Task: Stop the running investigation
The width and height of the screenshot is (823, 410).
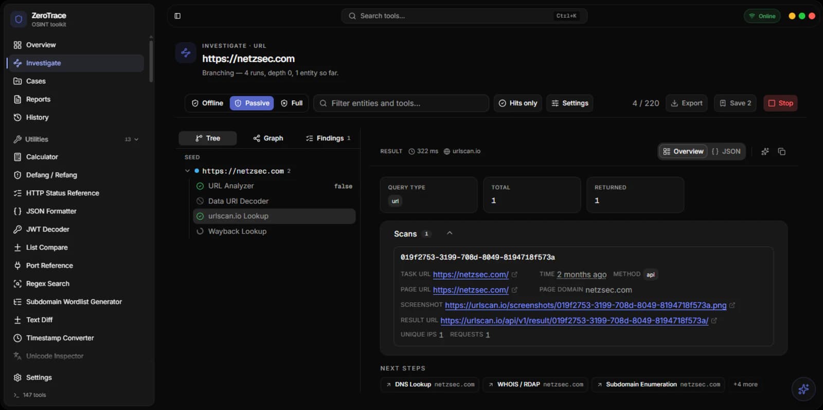Action: click(780, 103)
